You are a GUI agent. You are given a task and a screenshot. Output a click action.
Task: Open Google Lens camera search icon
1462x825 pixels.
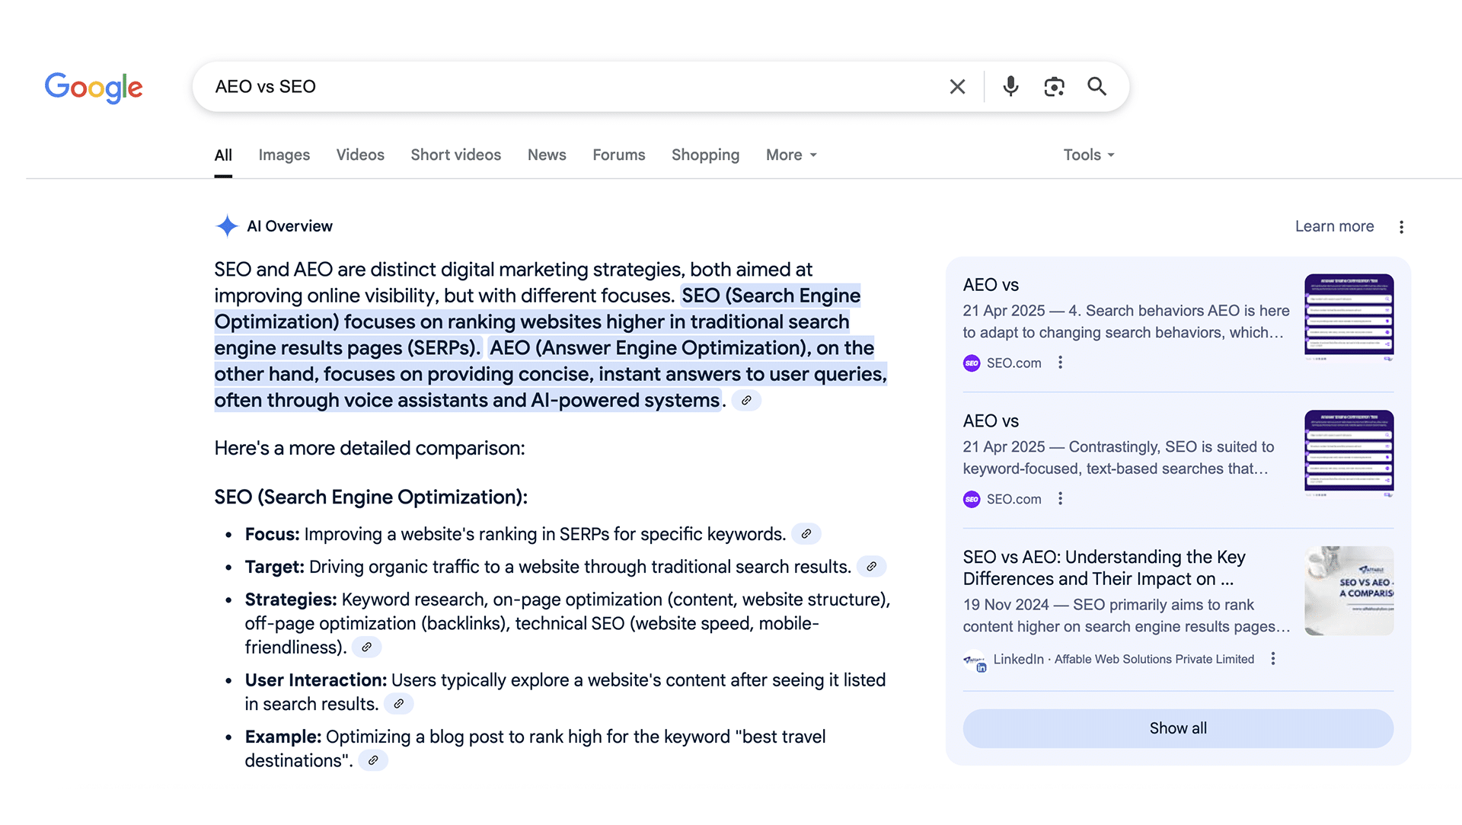pyautogui.click(x=1054, y=87)
